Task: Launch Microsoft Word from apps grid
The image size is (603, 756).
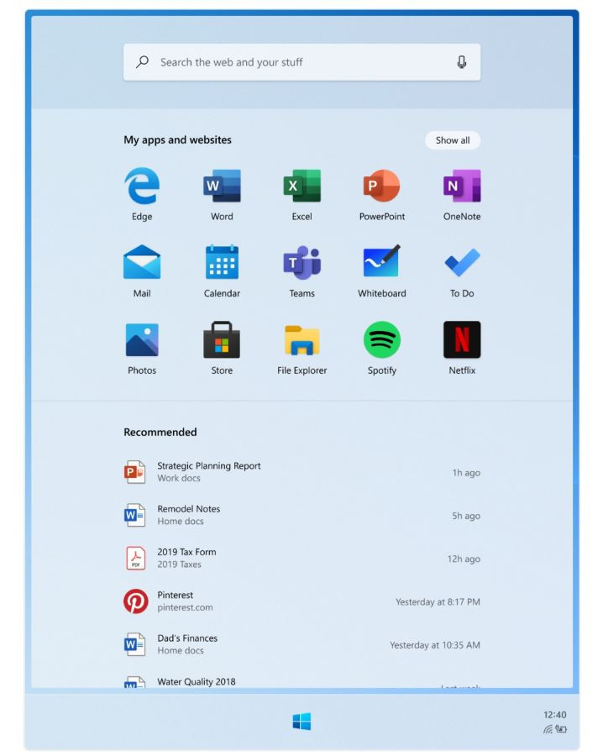Action: pos(222,186)
